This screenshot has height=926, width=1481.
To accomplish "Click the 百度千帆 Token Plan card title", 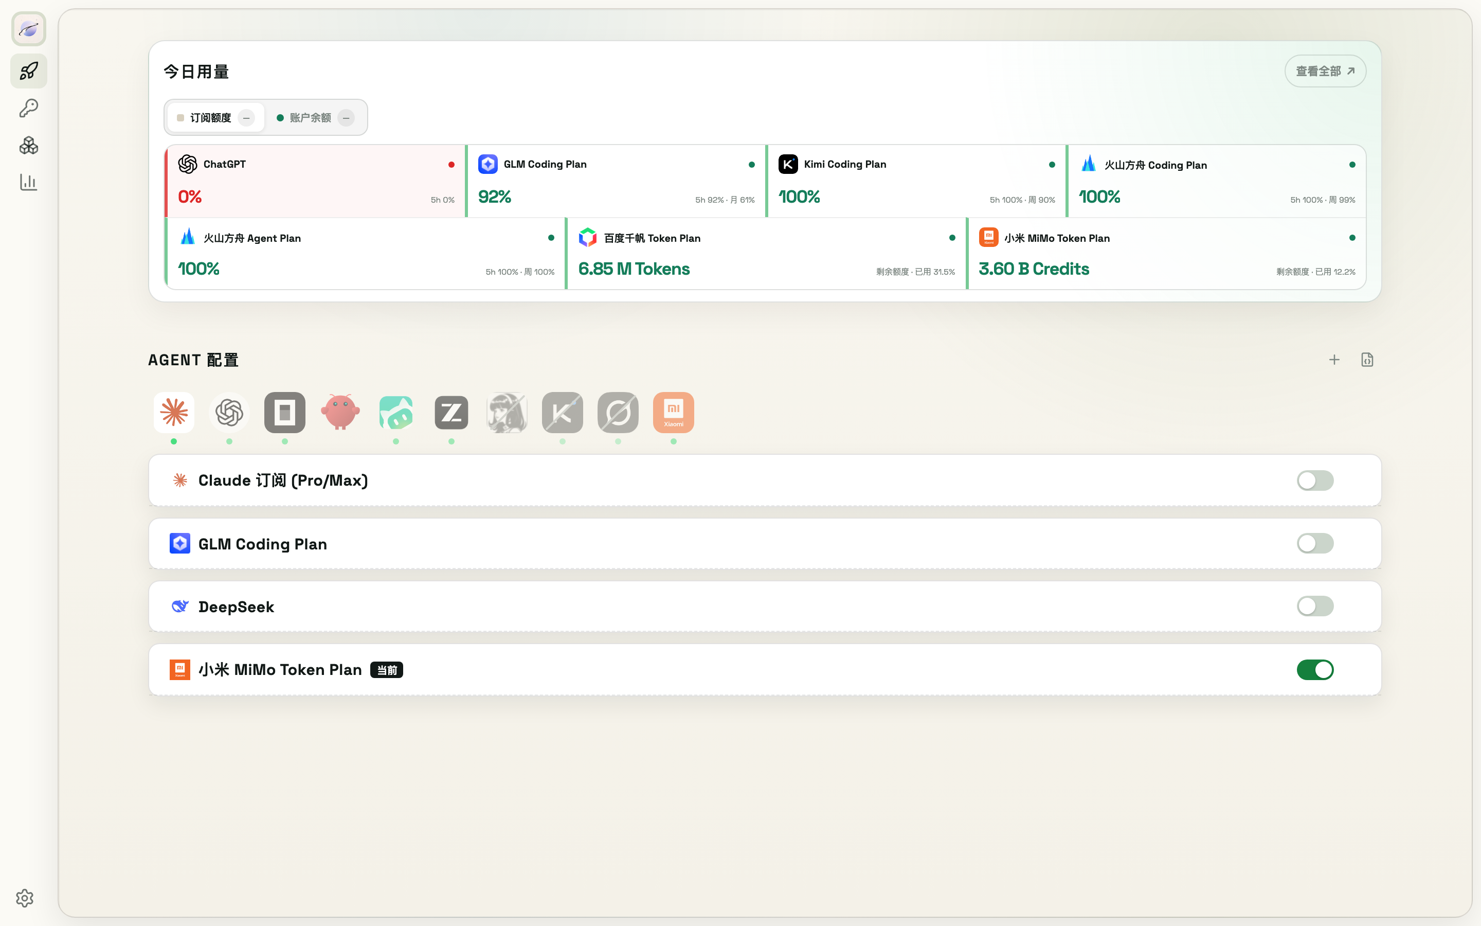I will [x=653, y=238].
